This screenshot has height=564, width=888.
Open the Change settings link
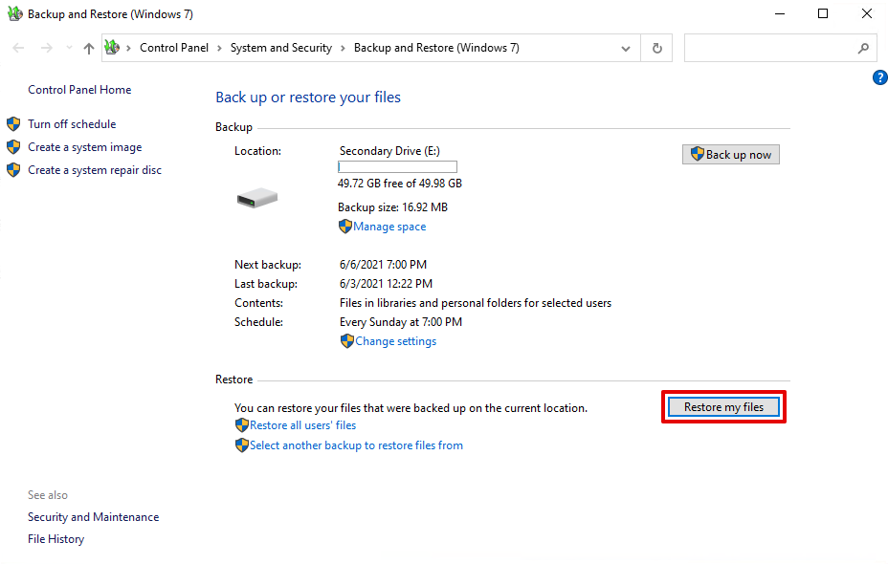(x=396, y=341)
